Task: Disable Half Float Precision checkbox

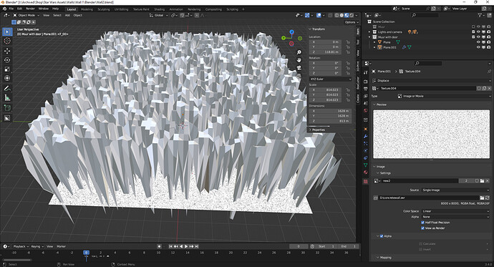Action: [423, 223]
